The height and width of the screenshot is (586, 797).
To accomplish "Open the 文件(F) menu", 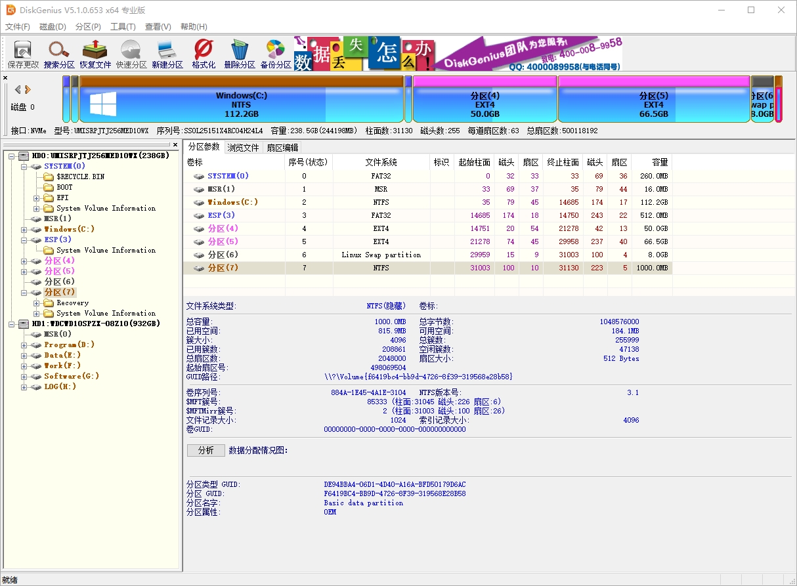I will [18, 27].
